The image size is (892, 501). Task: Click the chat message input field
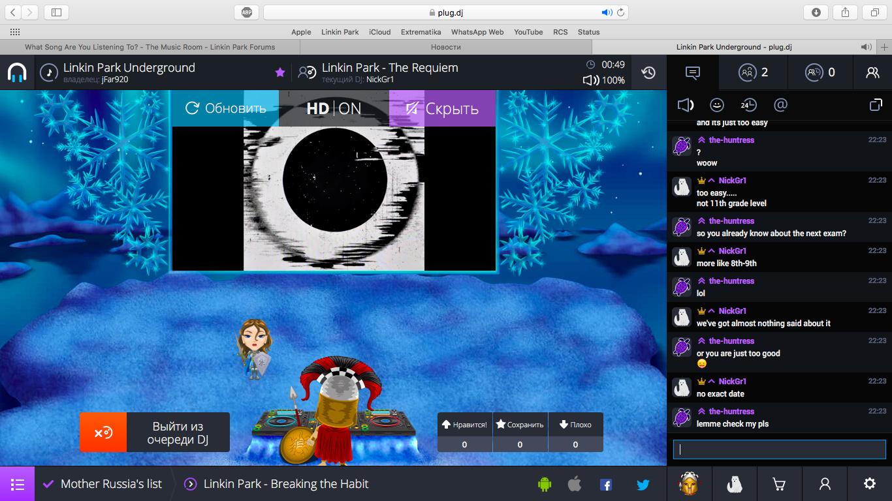(x=780, y=449)
